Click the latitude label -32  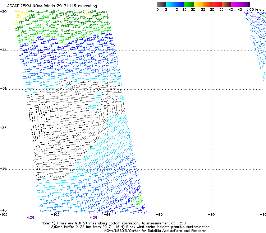(3, 49)
